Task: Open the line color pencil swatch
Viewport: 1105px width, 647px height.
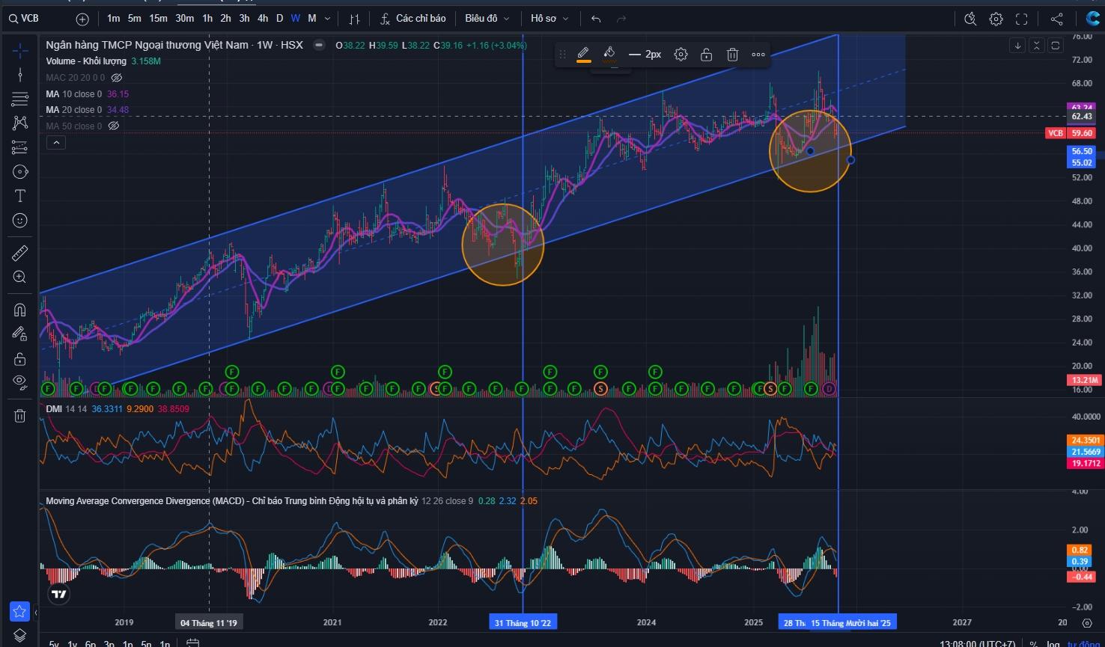Action: pyautogui.click(x=583, y=54)
